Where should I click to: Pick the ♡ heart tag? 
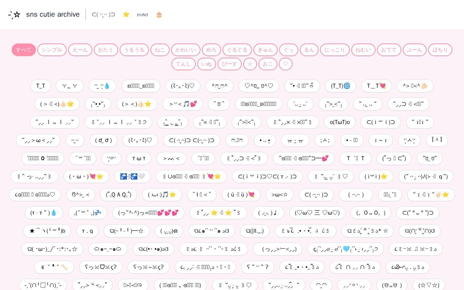[x=286, y=64]
